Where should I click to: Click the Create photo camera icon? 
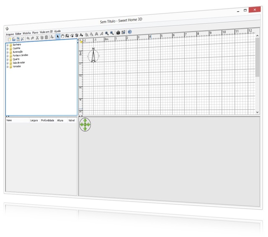(118, 33)
